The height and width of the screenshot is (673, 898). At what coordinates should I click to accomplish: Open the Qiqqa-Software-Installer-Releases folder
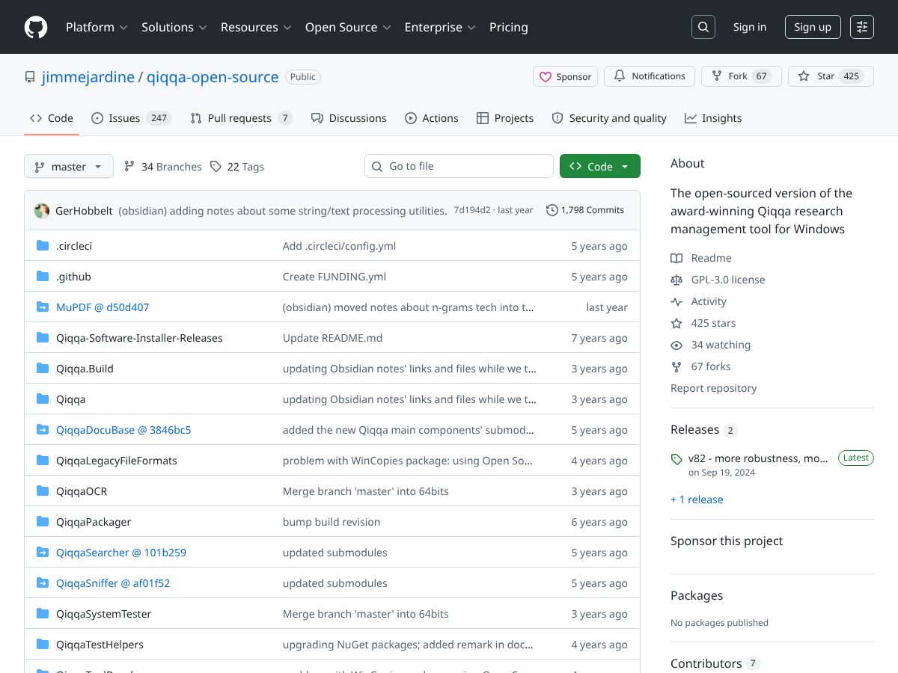tap(139, 338)
